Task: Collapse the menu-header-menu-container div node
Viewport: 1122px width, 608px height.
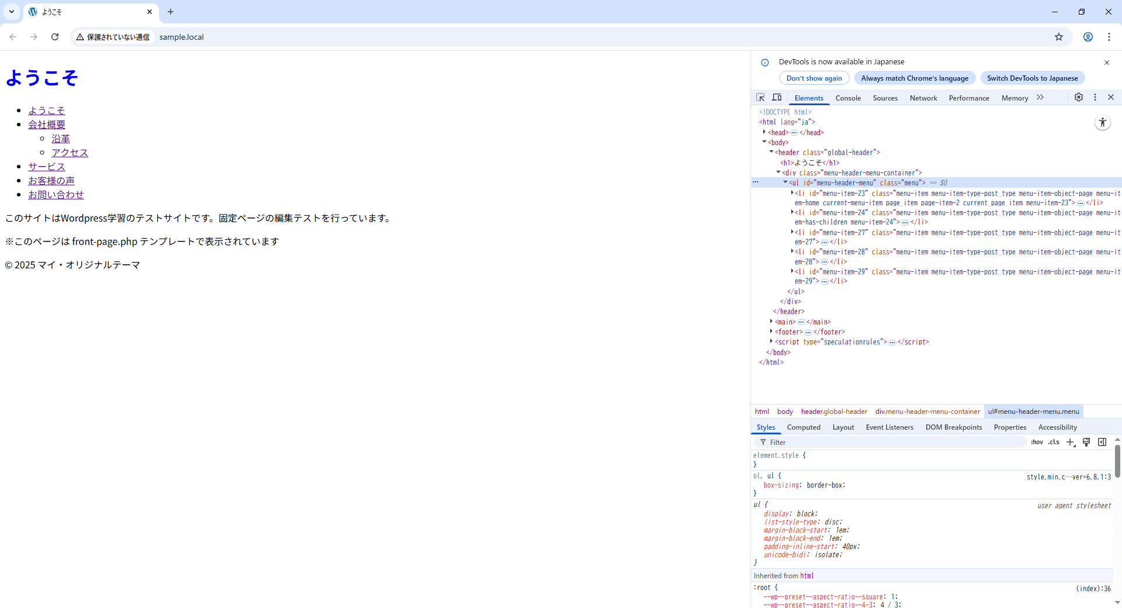Action: point(778,172)
